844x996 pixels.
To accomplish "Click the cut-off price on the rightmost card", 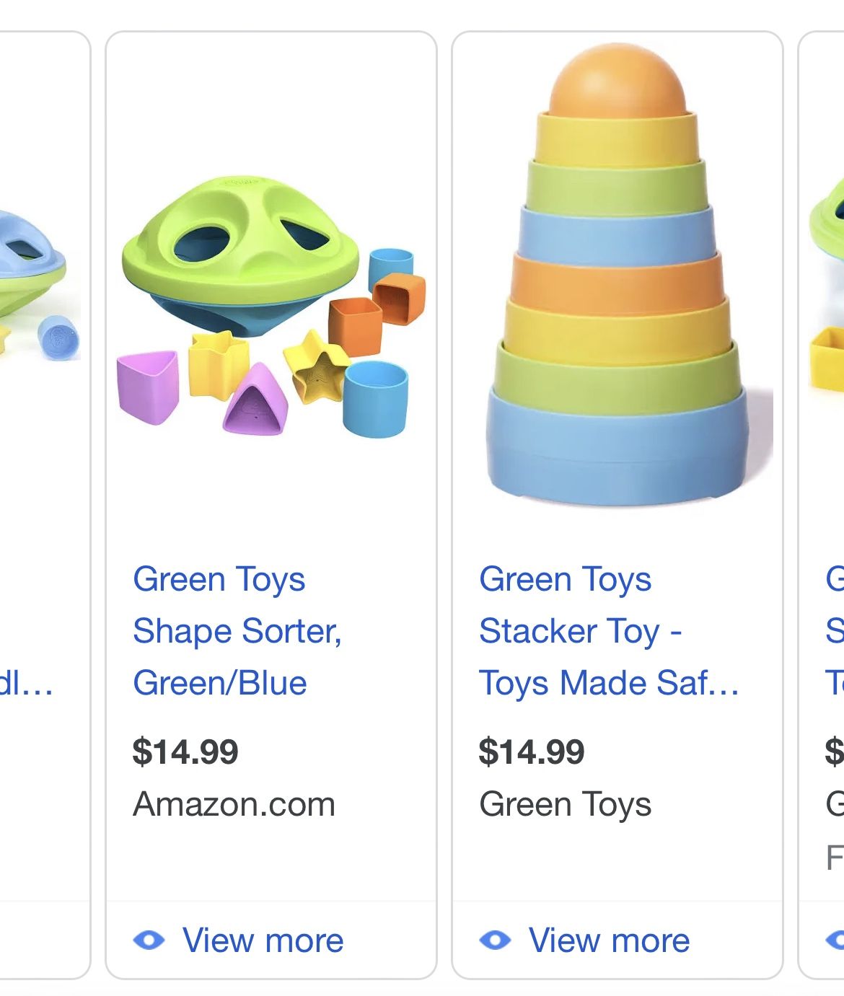I will coord(835,752).
